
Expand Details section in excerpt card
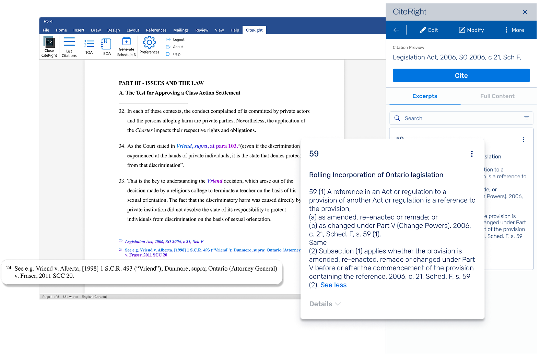(x=325, y=304)
